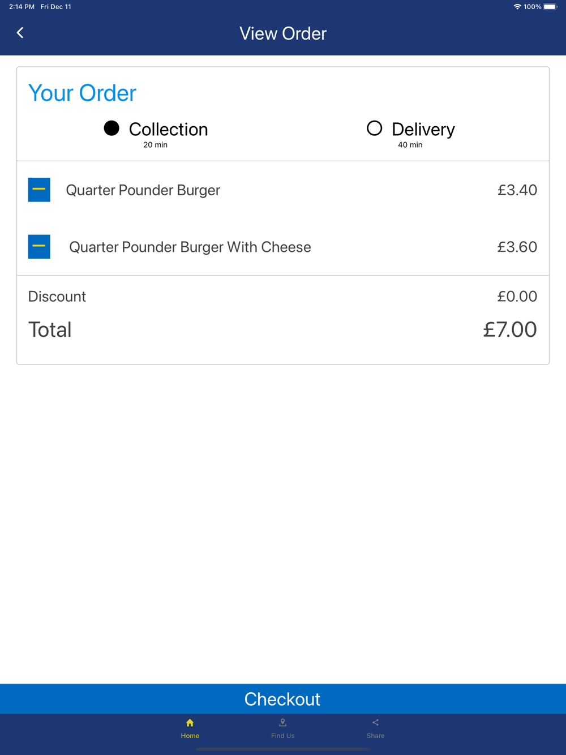Open the Find Us tab
566x755 pixels.
(282, 728)
